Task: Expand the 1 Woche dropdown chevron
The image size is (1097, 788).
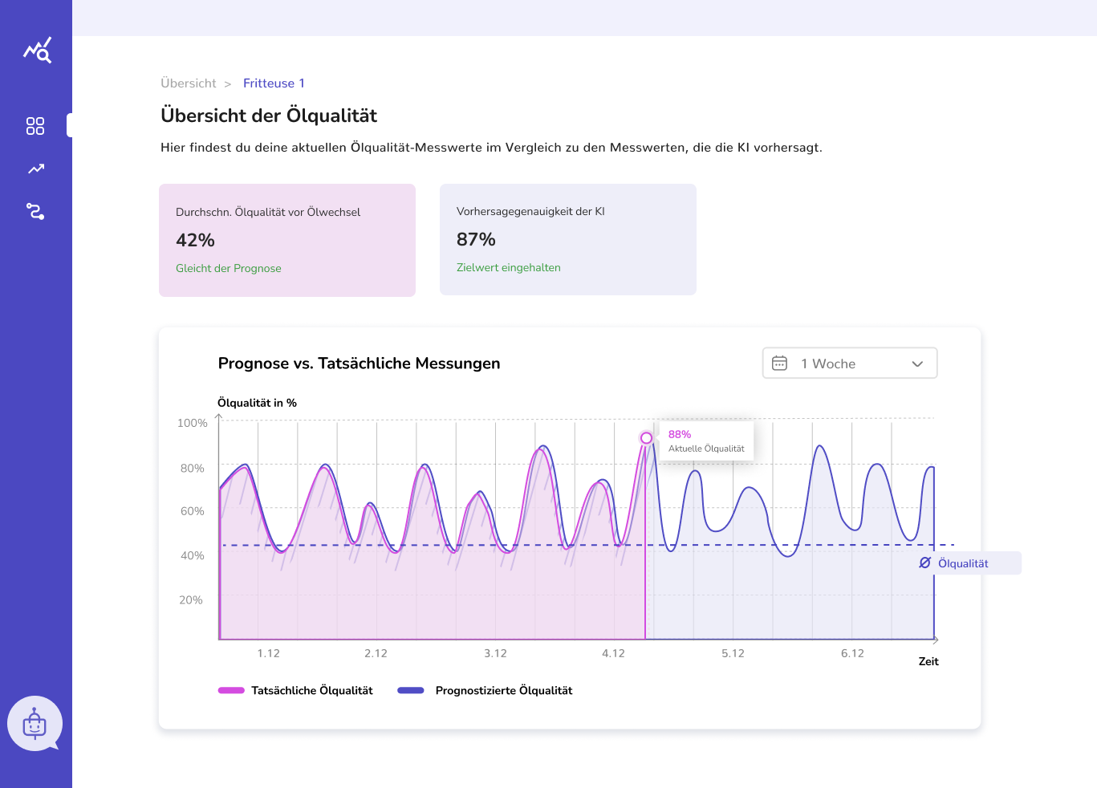Action: 917,364
